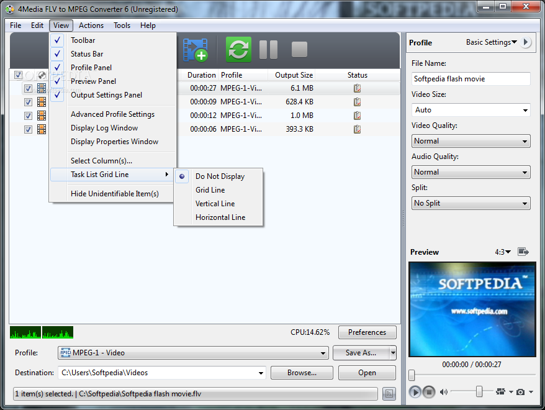Toggle the select-all checkbox in list header
Screen dimensions: 545x410
click(x=19, y=75)
